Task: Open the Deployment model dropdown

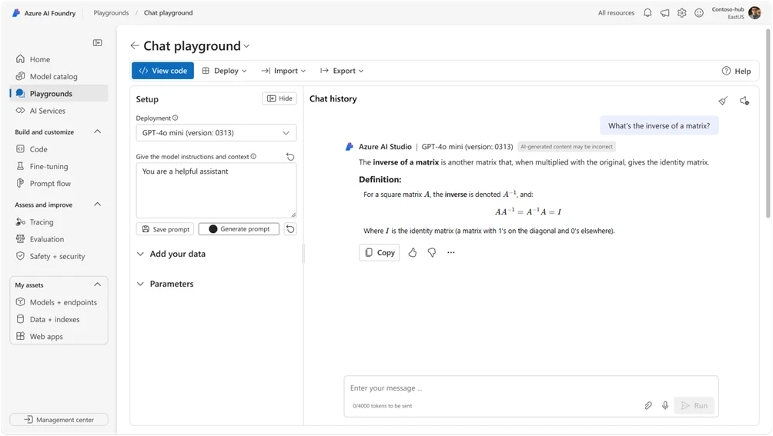Action: coord(216,133)
